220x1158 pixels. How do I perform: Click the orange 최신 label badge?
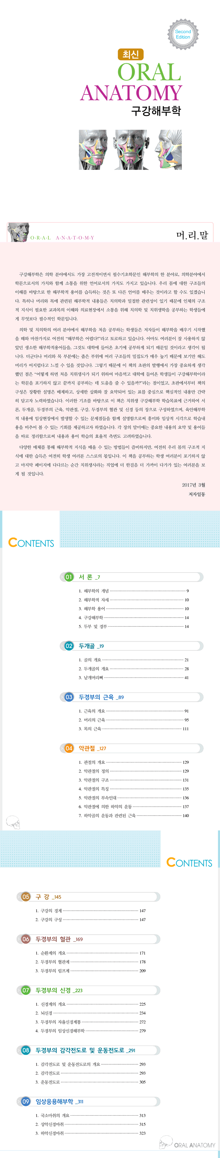click(130, 54)
